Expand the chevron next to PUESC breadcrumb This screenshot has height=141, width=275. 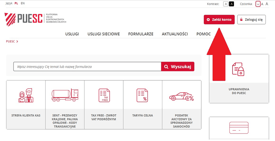[x=17, y=42]
